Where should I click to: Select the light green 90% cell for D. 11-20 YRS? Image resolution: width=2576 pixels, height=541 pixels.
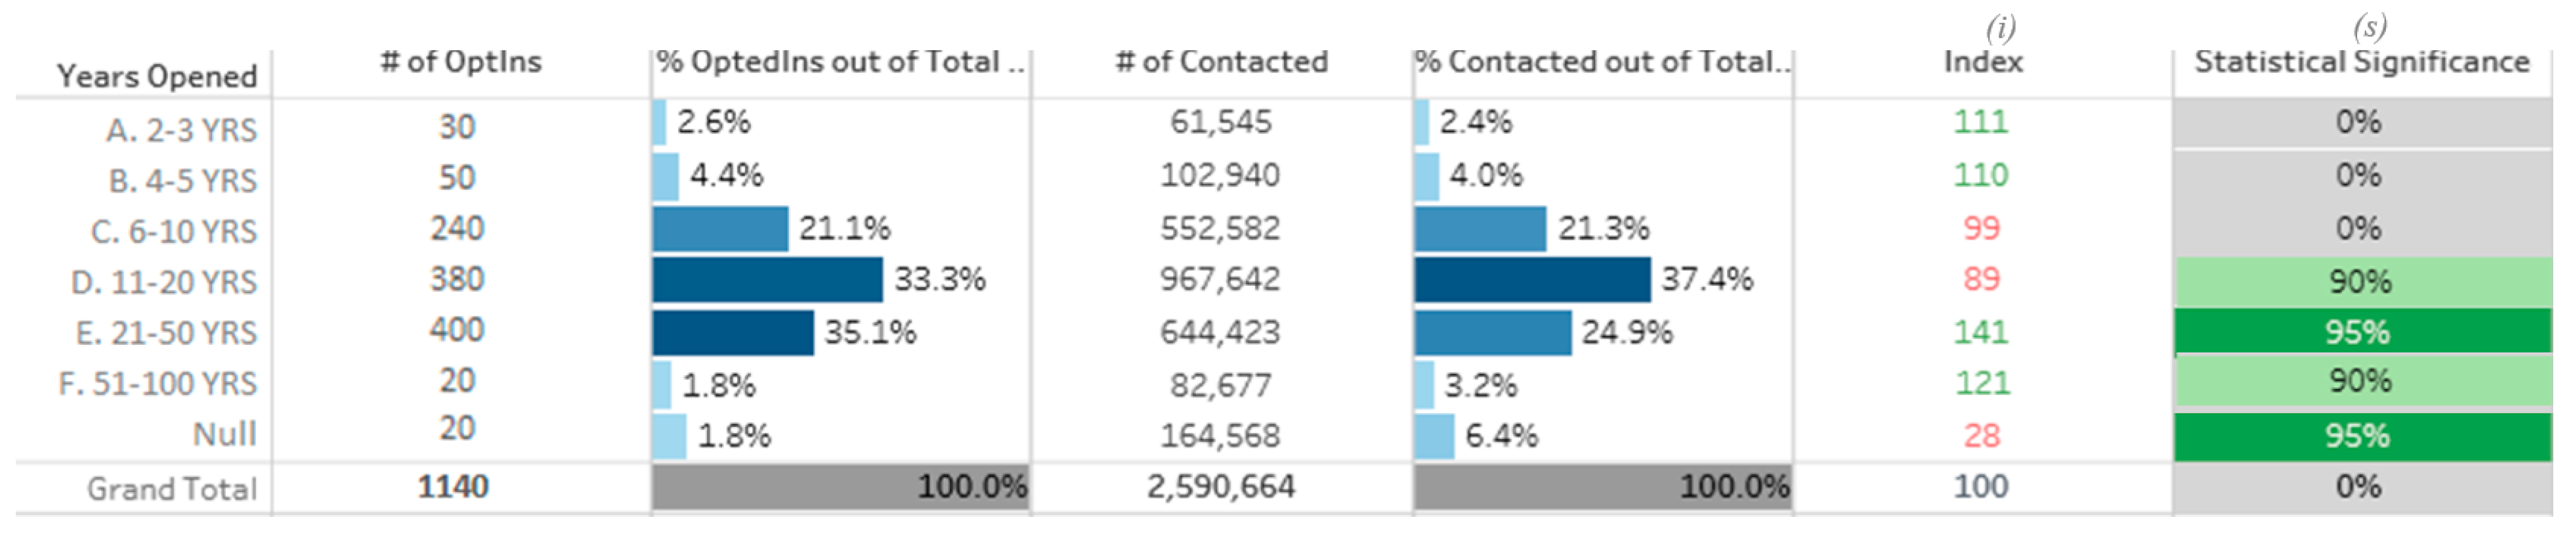2362,282
